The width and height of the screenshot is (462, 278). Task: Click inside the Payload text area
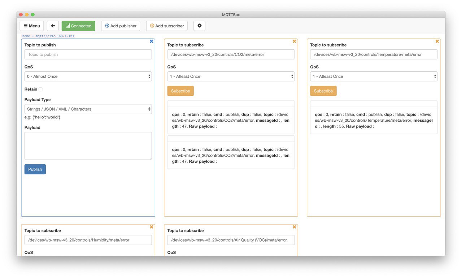pyautogui.click(x=88, y=146)
